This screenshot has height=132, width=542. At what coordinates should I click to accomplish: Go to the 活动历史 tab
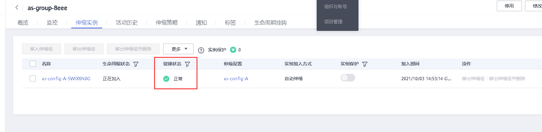pyautogui.click(x=126, y=23)
